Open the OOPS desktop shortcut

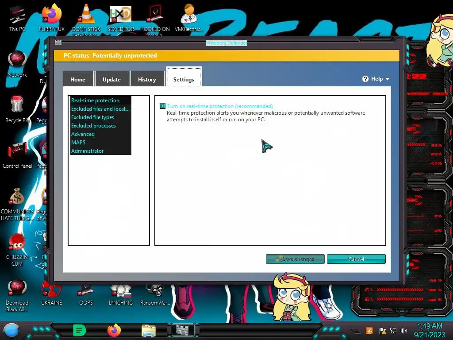86,295
